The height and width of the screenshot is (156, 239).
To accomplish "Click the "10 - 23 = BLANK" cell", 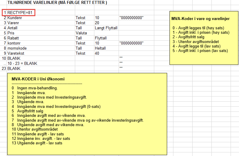I will pos(22,64).
